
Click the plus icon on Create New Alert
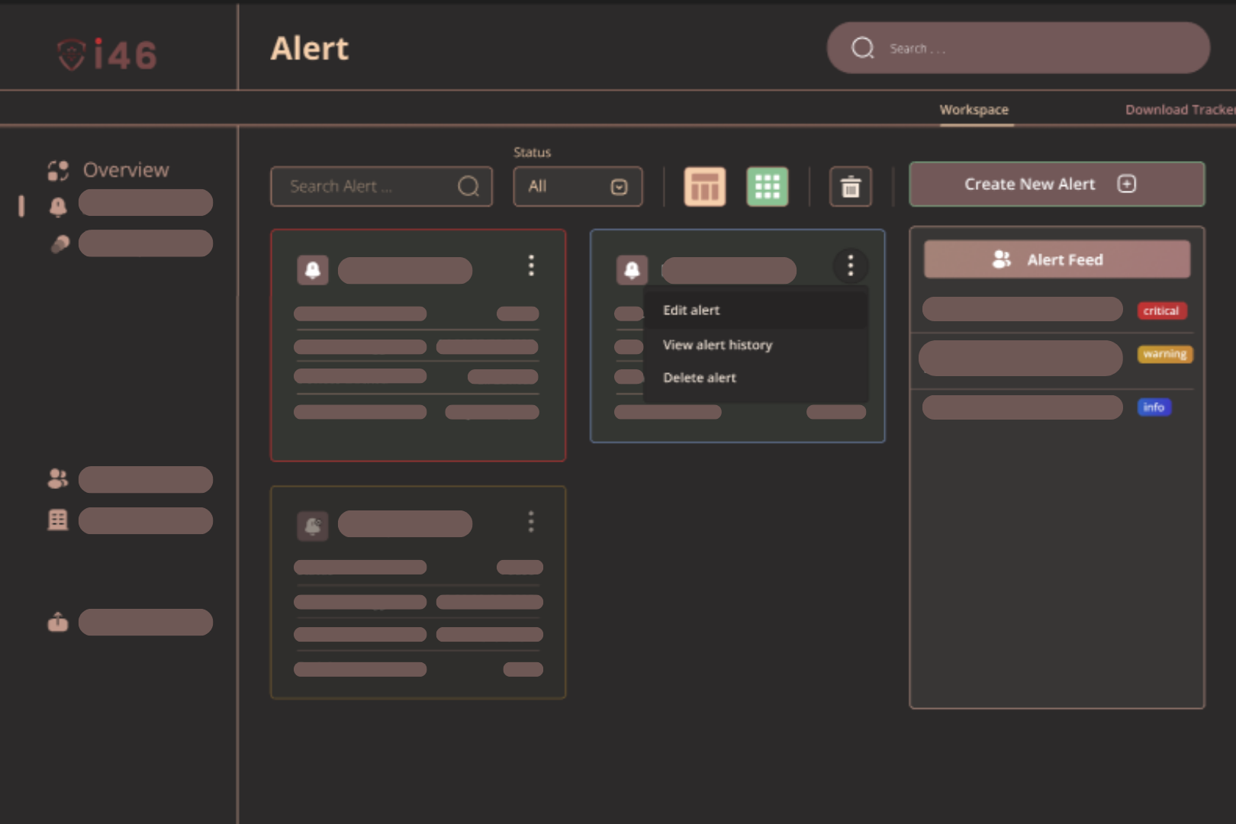pyautogui.click(x=1127, y=184)
